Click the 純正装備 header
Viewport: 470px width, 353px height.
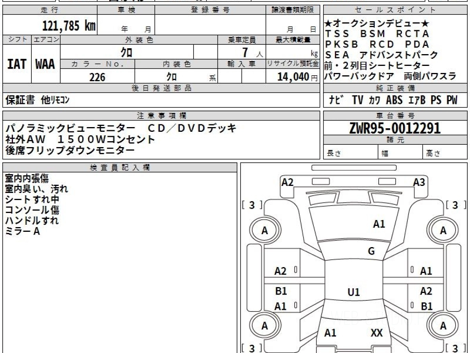(396, 88)
